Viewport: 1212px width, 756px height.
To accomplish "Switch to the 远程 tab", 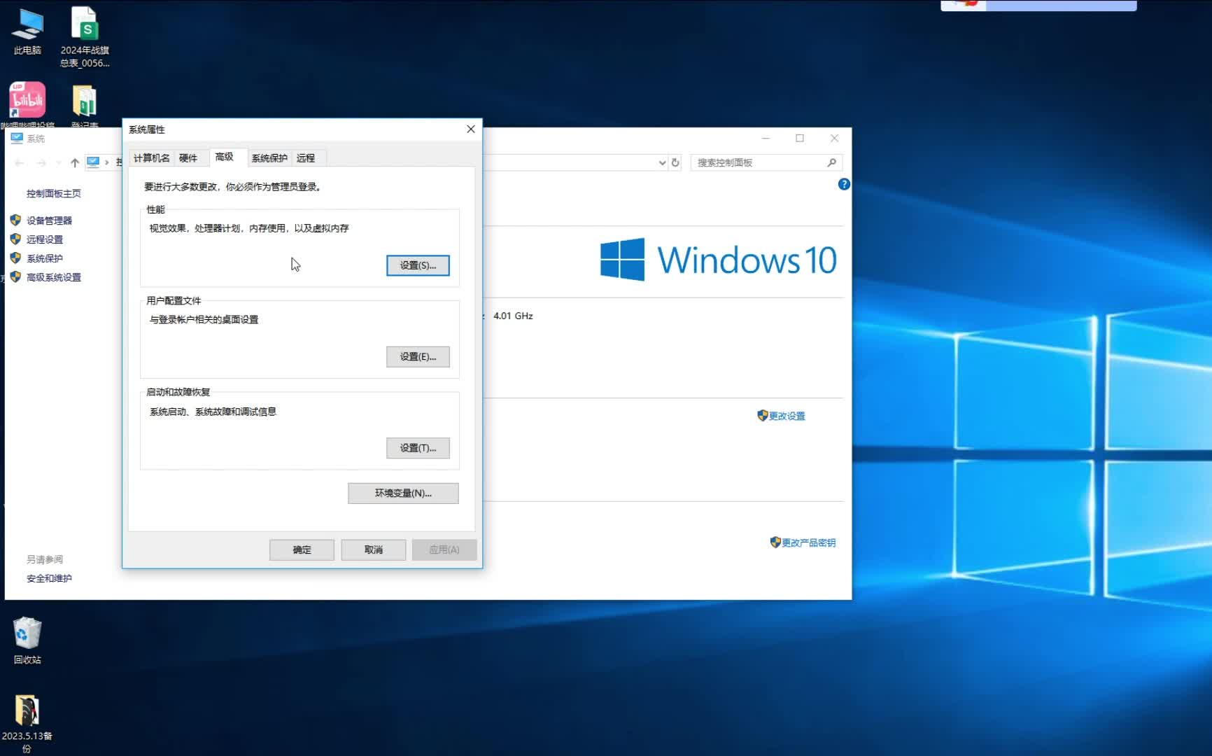I will point(306,158).
